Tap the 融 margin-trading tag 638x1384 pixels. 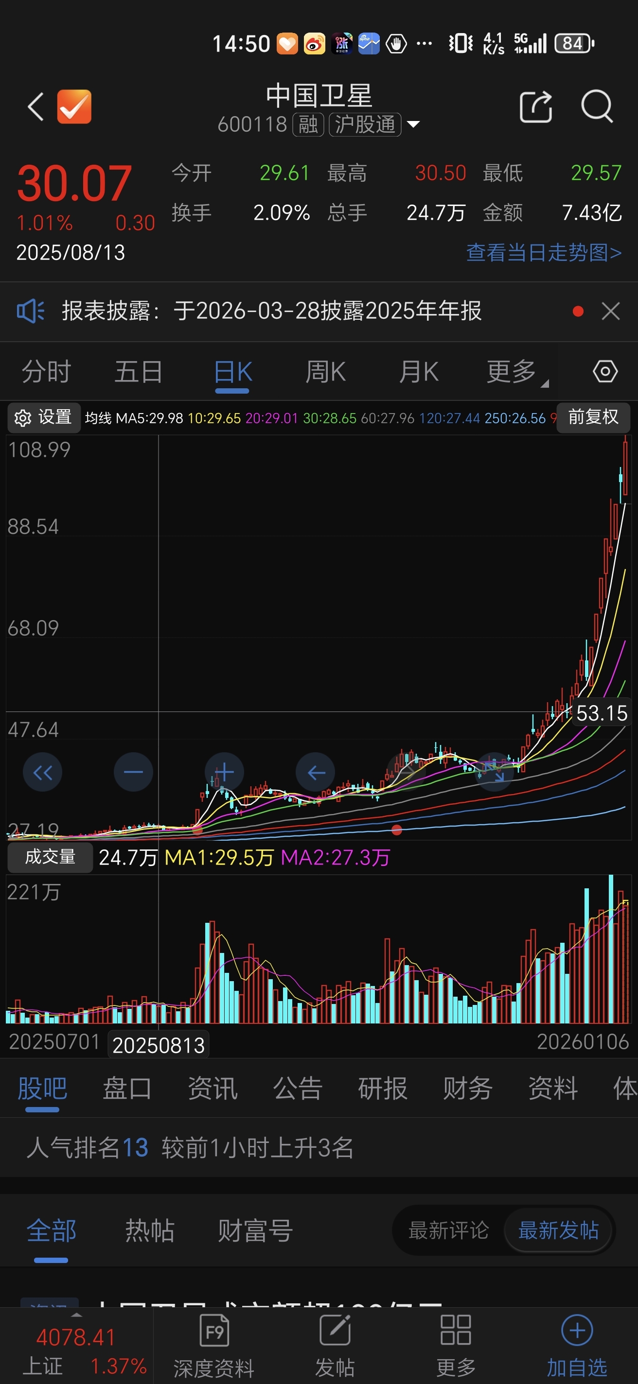(x=308, y=124)
